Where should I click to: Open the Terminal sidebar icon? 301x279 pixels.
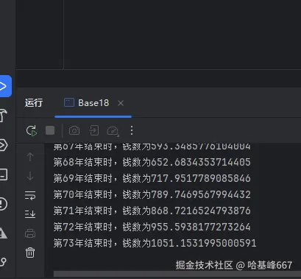(4, 174)
